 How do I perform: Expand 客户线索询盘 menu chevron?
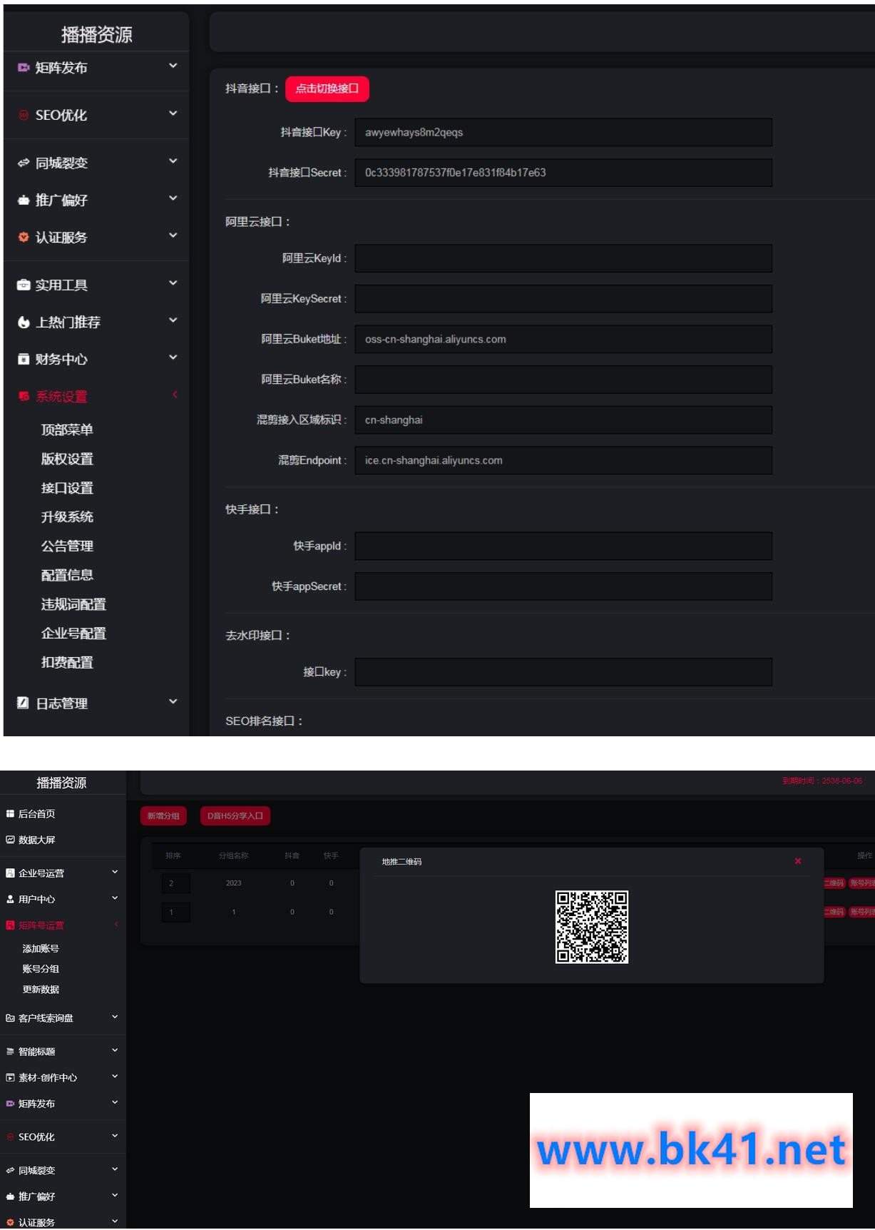(115, 1017)
